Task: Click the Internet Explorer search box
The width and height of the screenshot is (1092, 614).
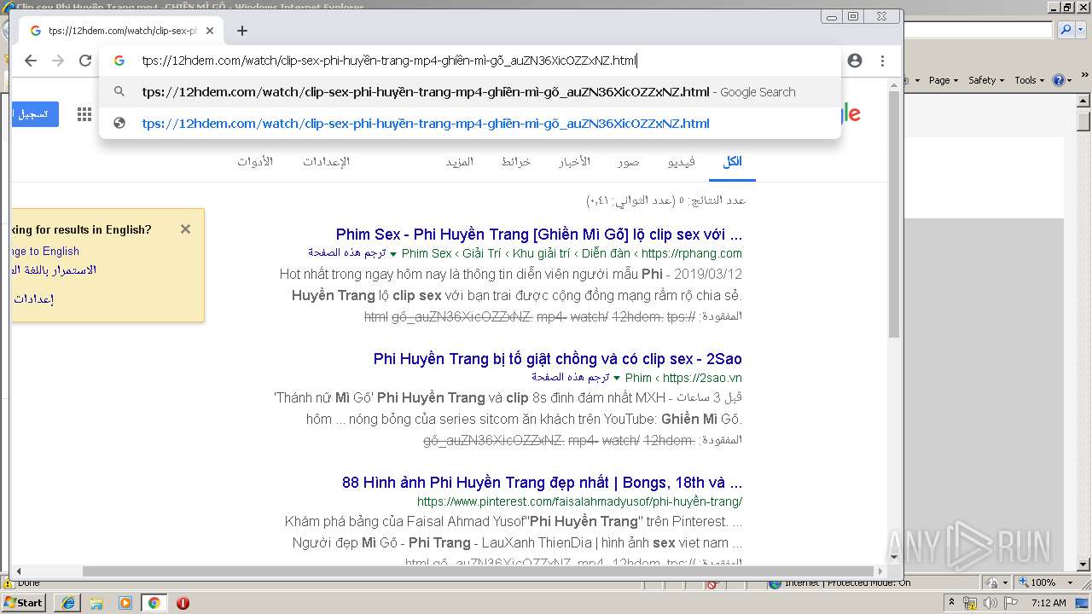Action: [x=978, y=30]
